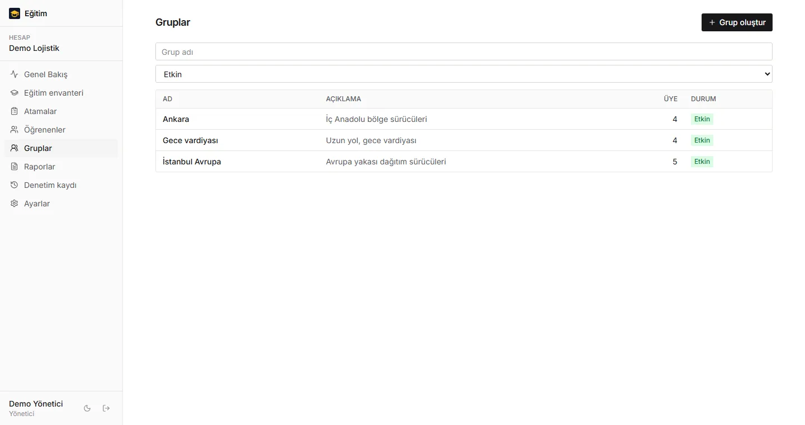This screenshot has width=805, height=425.
Task: Open Genel Bakış activity icon
Action: (x=15, y=74)
